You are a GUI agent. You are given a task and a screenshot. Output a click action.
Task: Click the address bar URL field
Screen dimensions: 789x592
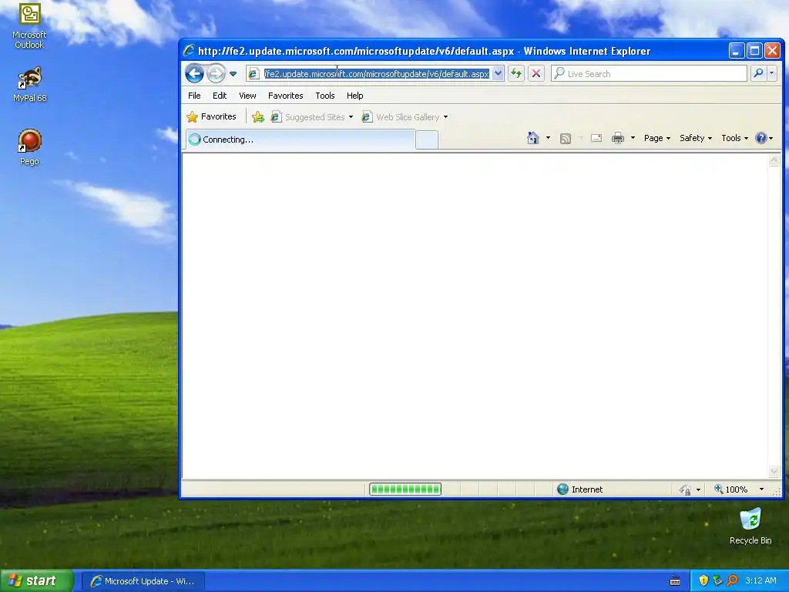click(x=376, y=74)
